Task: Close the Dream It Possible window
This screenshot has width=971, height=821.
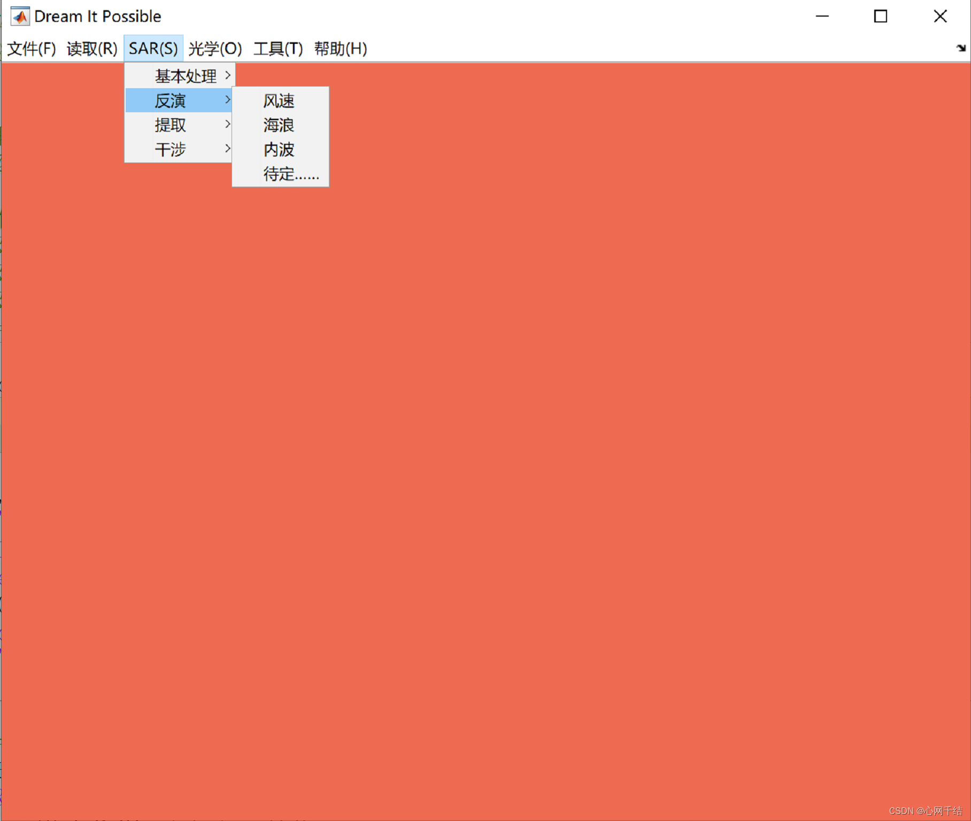Action: (x=941, y=17)
